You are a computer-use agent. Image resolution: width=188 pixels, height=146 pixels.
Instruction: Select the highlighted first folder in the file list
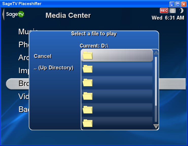117,56
